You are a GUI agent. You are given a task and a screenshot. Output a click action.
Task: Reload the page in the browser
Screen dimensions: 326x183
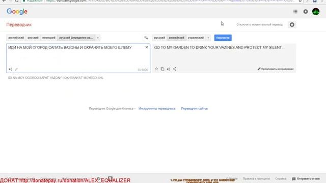click(17, 1)
